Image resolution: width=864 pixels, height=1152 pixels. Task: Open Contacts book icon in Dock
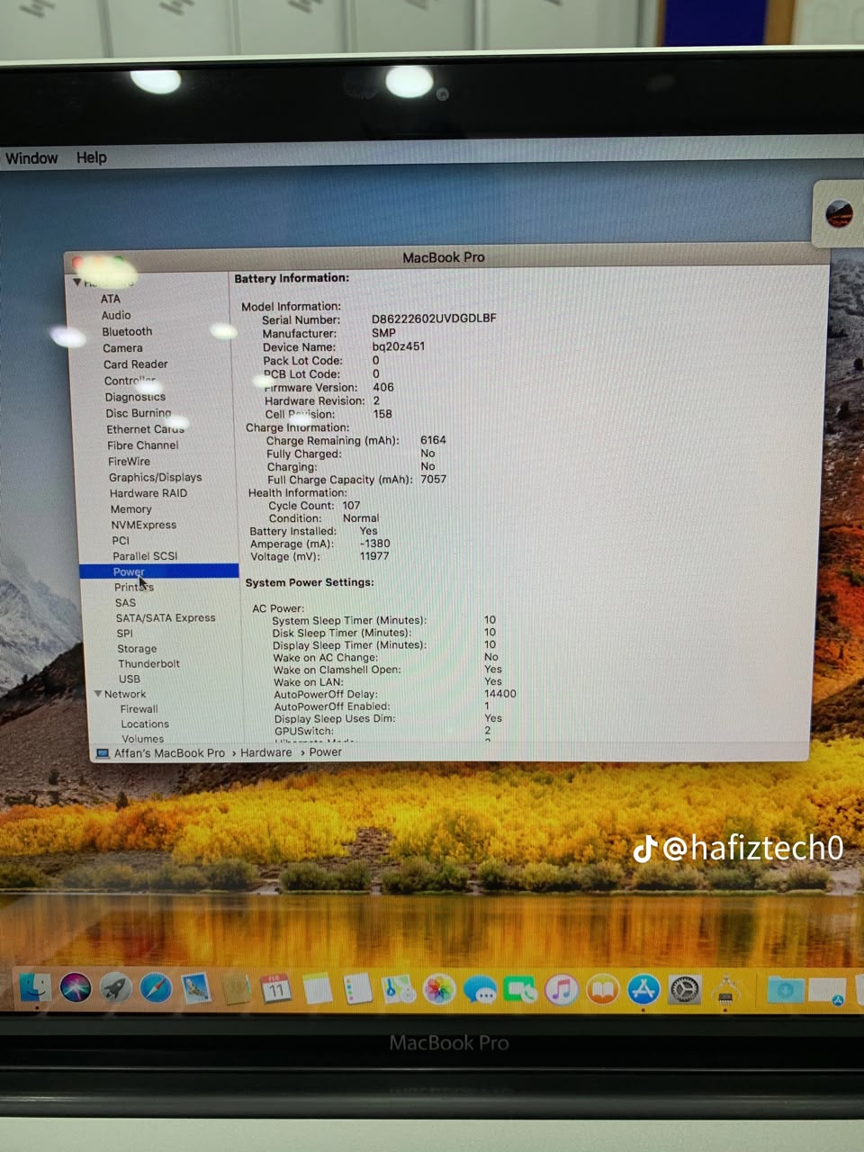click(x=236, y=989)
